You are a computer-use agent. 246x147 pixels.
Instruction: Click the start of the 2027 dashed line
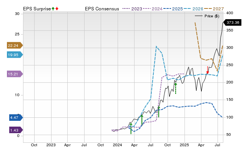pyautogui.click(x=195, y=23)
